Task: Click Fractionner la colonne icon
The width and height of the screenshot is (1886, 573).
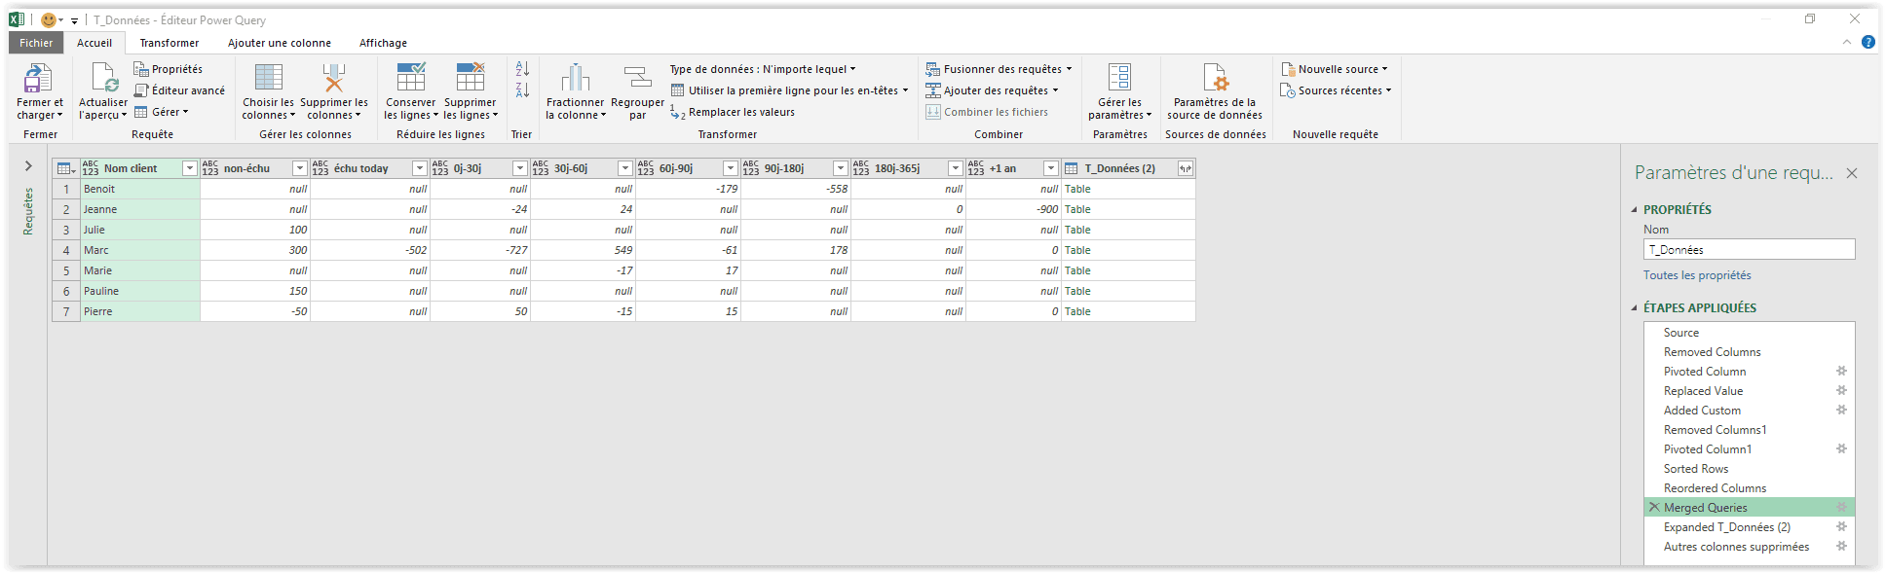Action: tap(575, 79)
